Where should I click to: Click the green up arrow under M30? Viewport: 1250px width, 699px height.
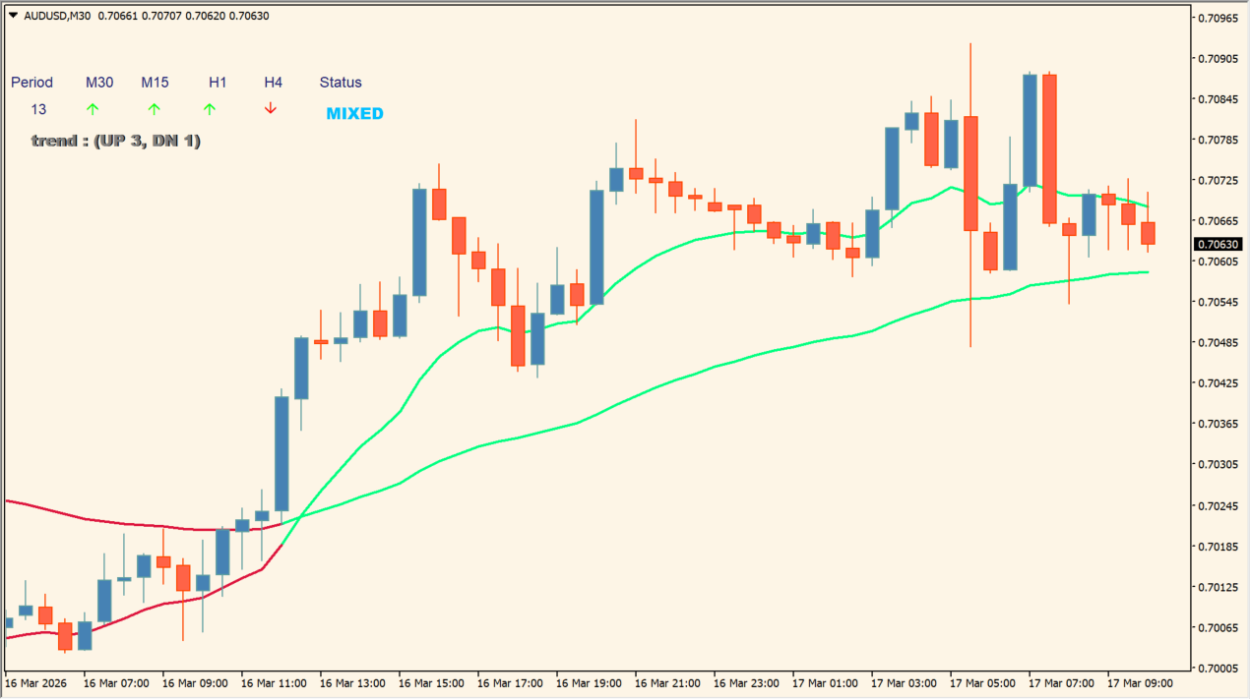click(x=93, y=109)
